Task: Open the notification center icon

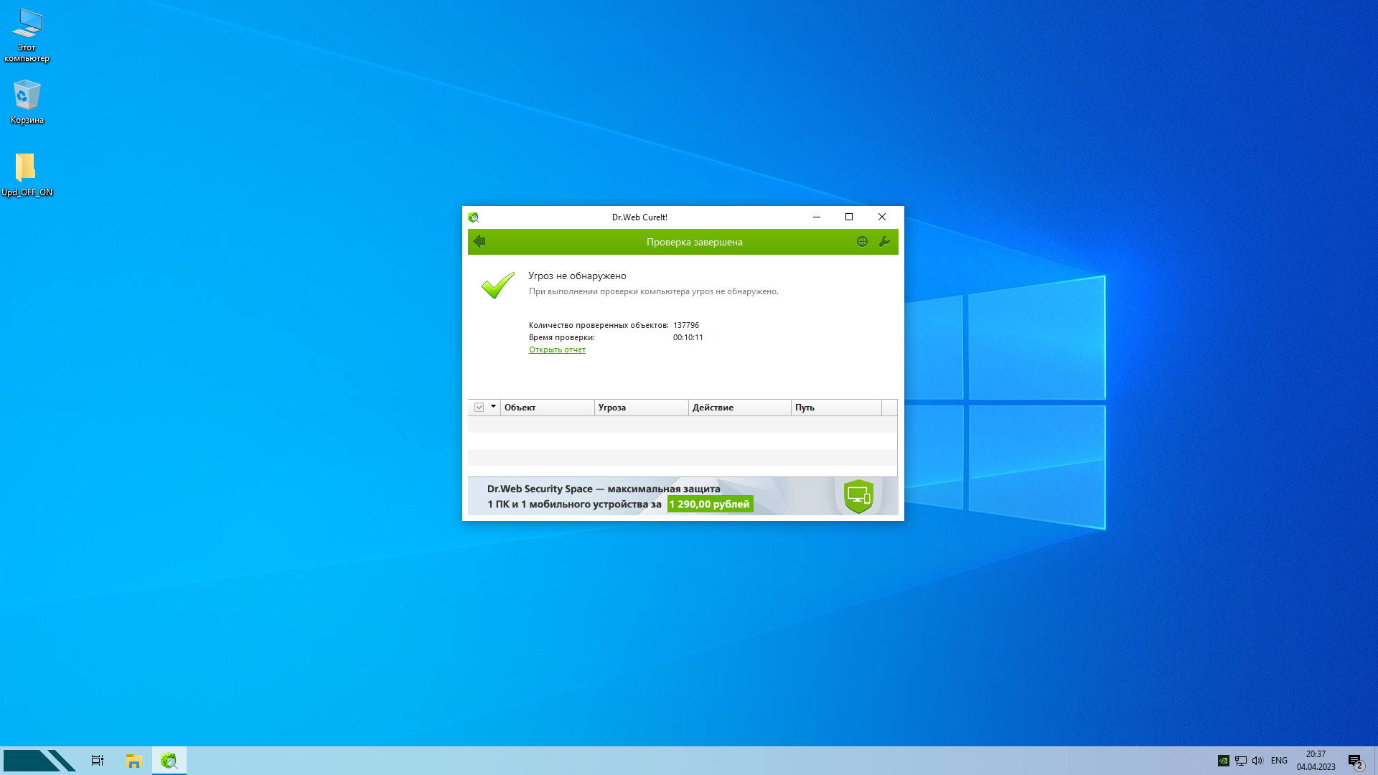Action: click(x=1354, y=761)
